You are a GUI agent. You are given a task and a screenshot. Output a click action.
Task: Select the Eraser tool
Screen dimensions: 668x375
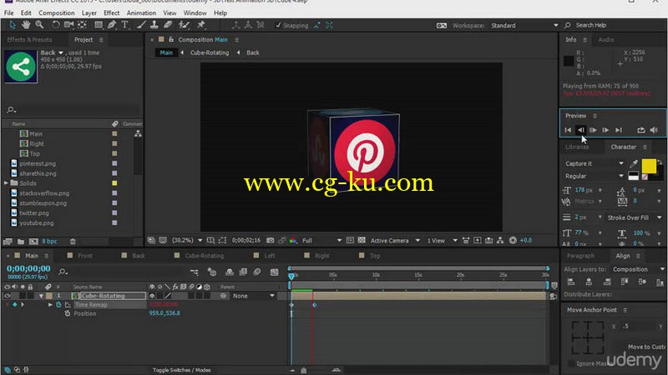(x=168, y=25)
